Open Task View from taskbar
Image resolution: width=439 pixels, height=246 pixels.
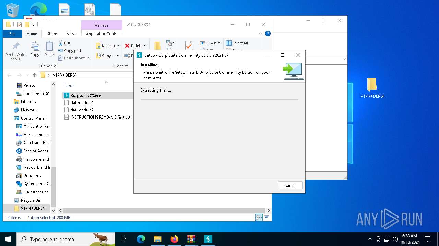(x=123, y=239)
